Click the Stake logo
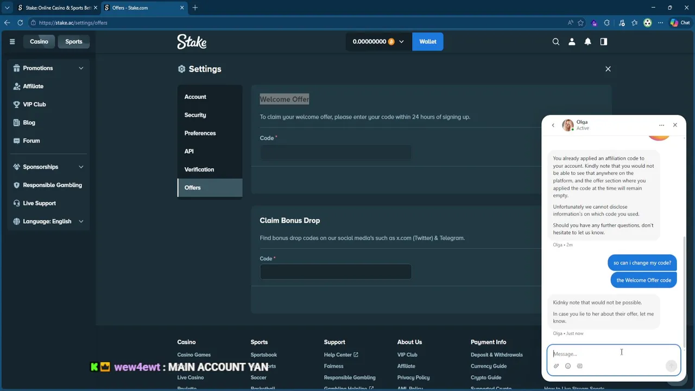The image size is (695, 391). coord(192,42)
